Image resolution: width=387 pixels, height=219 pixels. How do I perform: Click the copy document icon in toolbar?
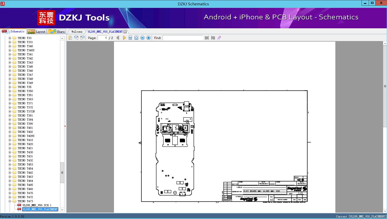click(70, 38)
